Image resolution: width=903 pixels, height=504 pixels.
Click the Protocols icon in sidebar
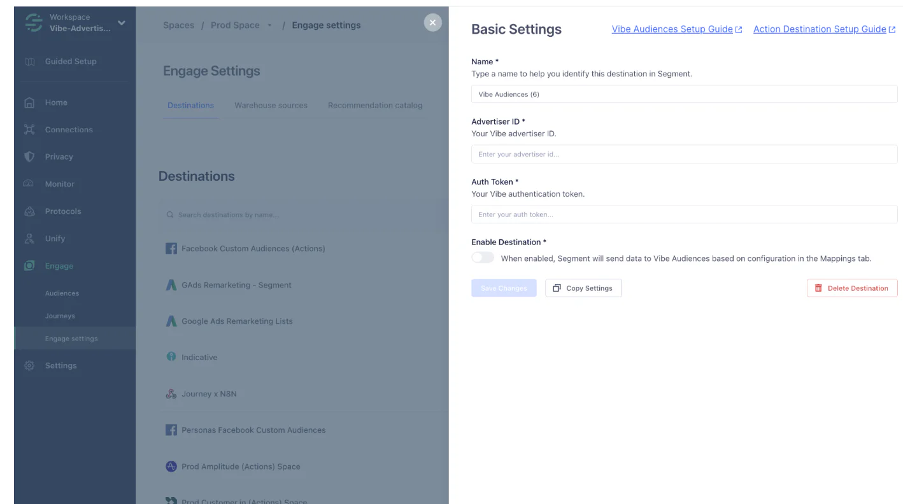29,211
